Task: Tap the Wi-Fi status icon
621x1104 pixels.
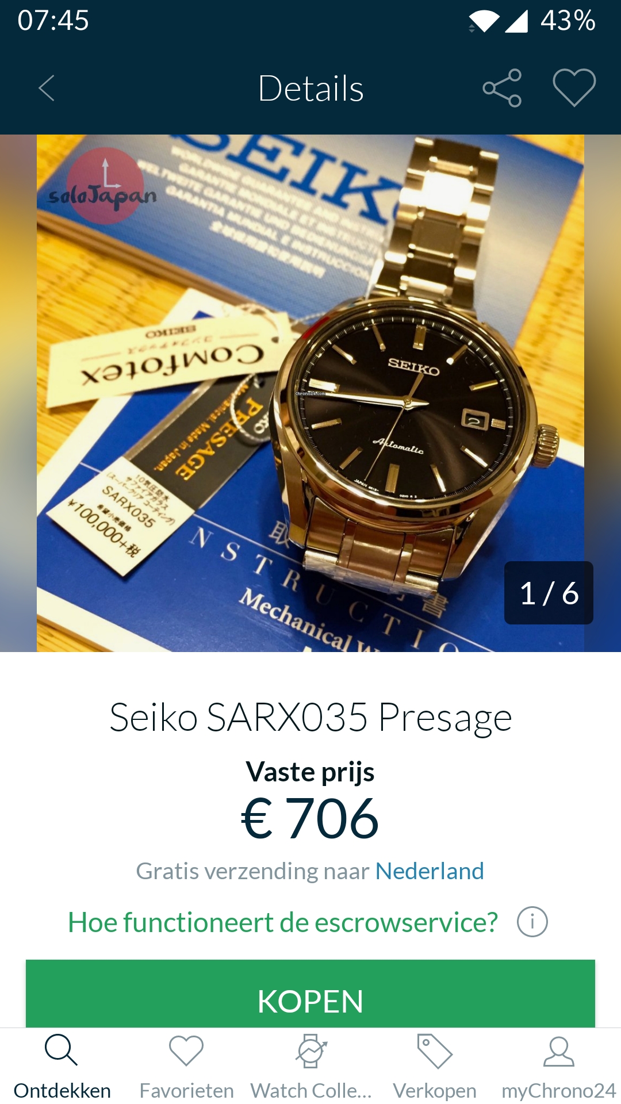Action: coord(484,22)
